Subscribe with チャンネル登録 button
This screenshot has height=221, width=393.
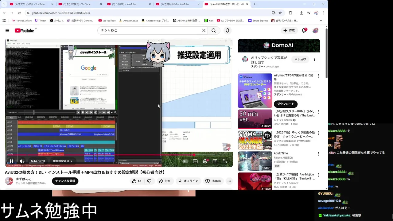point(65,181)
